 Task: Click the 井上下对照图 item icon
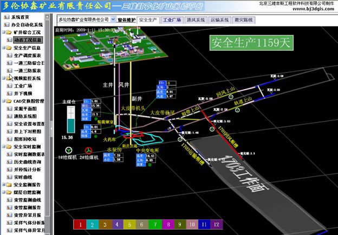click(x=9, y=131)
